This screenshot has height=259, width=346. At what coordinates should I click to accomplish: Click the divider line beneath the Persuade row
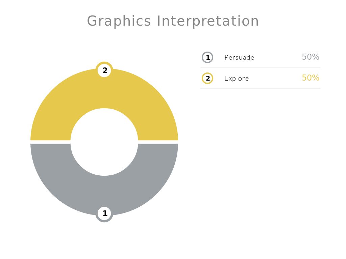[260, 67]
